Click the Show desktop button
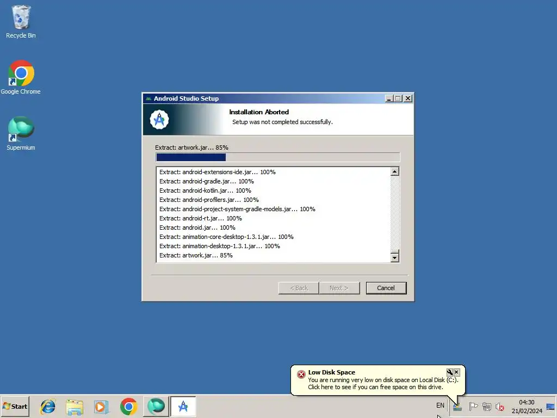Screen dimensions: 557x418 551,406
